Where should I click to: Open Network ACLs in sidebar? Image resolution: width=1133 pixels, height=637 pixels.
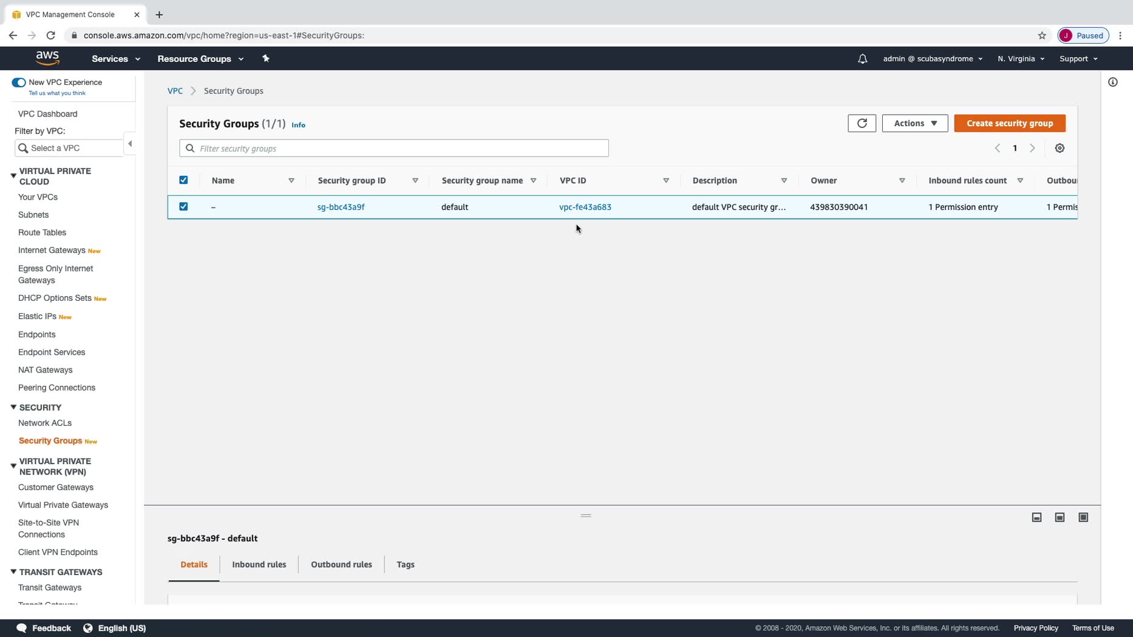point(45,423)
